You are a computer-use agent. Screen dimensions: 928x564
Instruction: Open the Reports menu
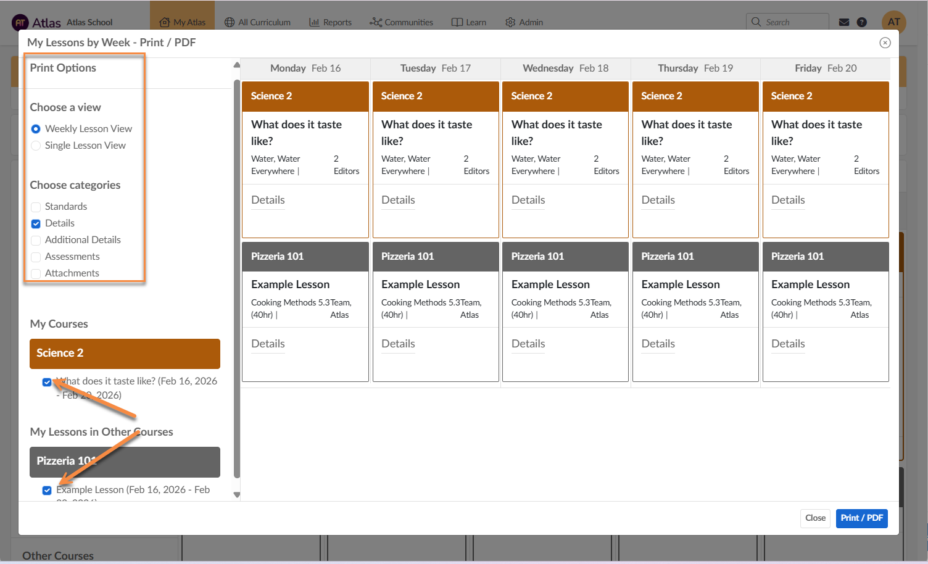point(330,22)
